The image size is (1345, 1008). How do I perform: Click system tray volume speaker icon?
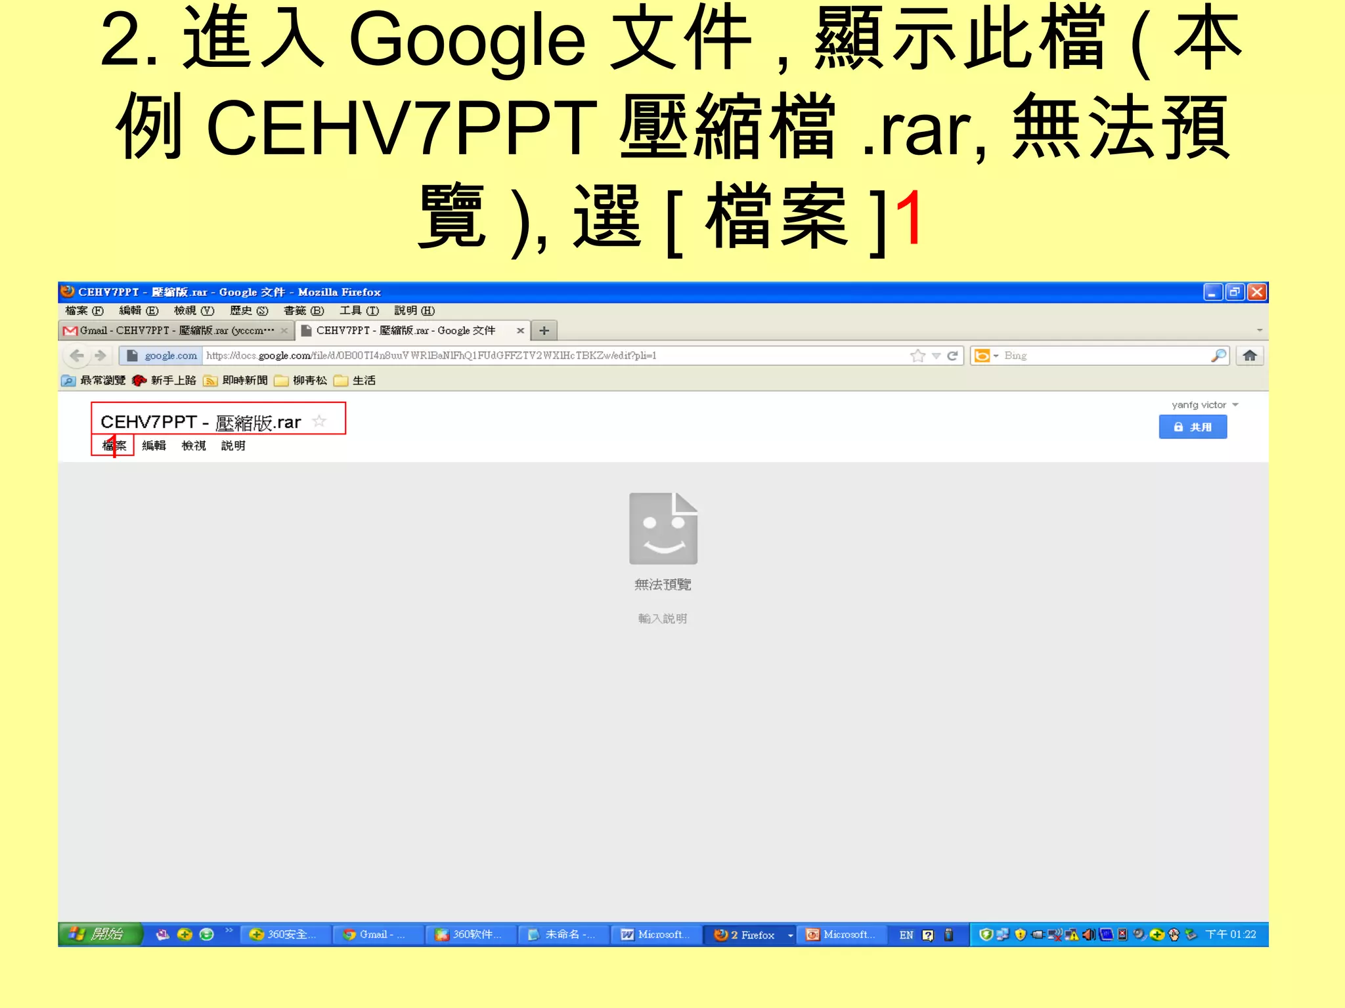coord(1088,934)
